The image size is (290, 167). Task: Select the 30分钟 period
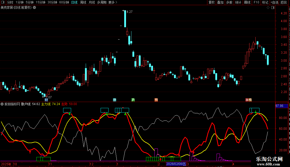(x=52, y=2)
